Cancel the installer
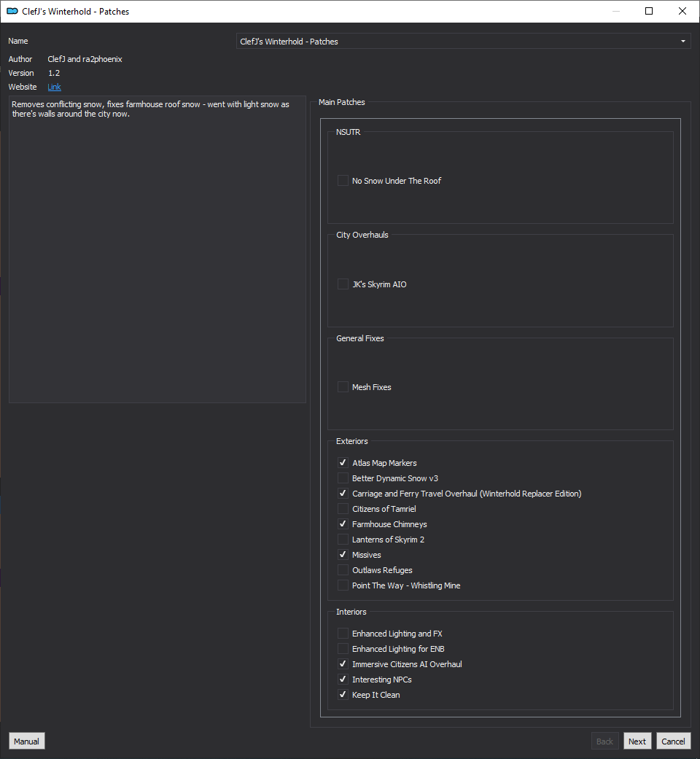700x759 pixels. point(673,741)
